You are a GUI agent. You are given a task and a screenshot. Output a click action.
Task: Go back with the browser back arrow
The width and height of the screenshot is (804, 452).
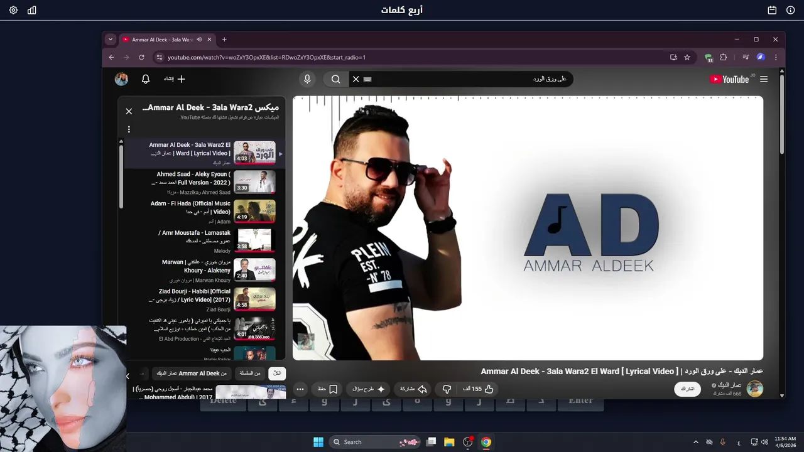coord(112,57)
